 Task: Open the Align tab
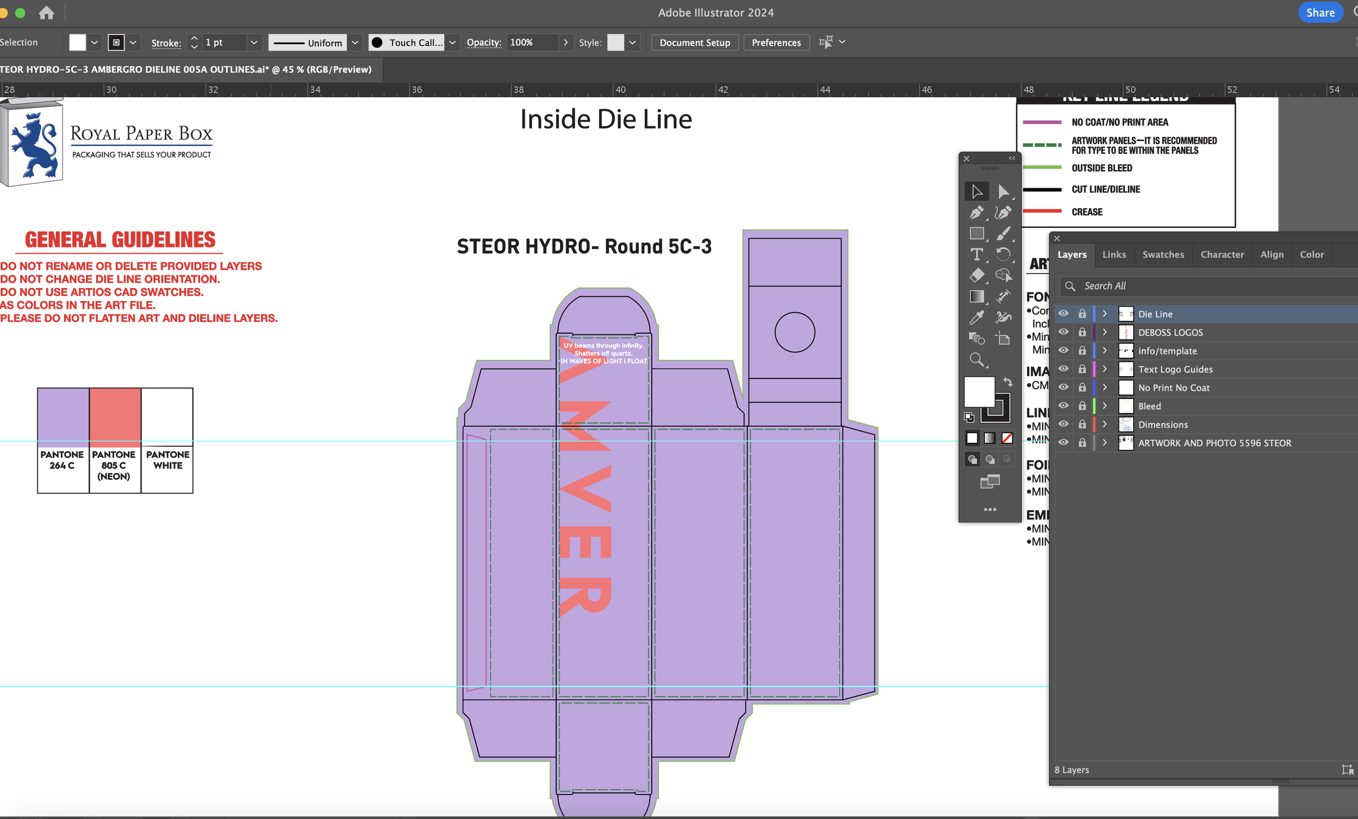coord(1272,255)
